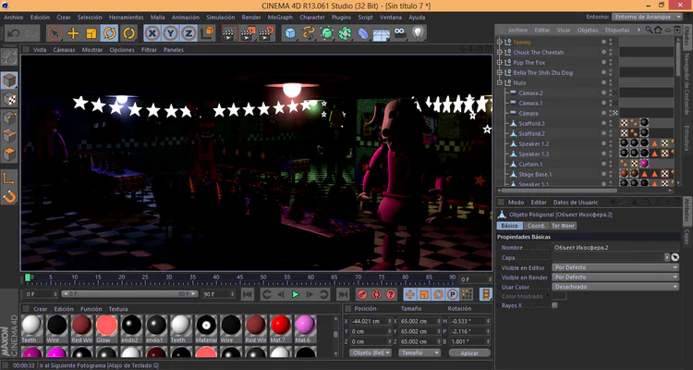This screenshot has width=693, height=370.
Task: Open the green array modeling icon
Action: click(345, 33)
